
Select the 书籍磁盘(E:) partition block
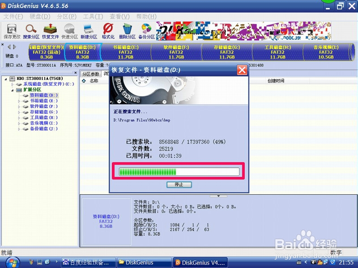pos(126,52)
